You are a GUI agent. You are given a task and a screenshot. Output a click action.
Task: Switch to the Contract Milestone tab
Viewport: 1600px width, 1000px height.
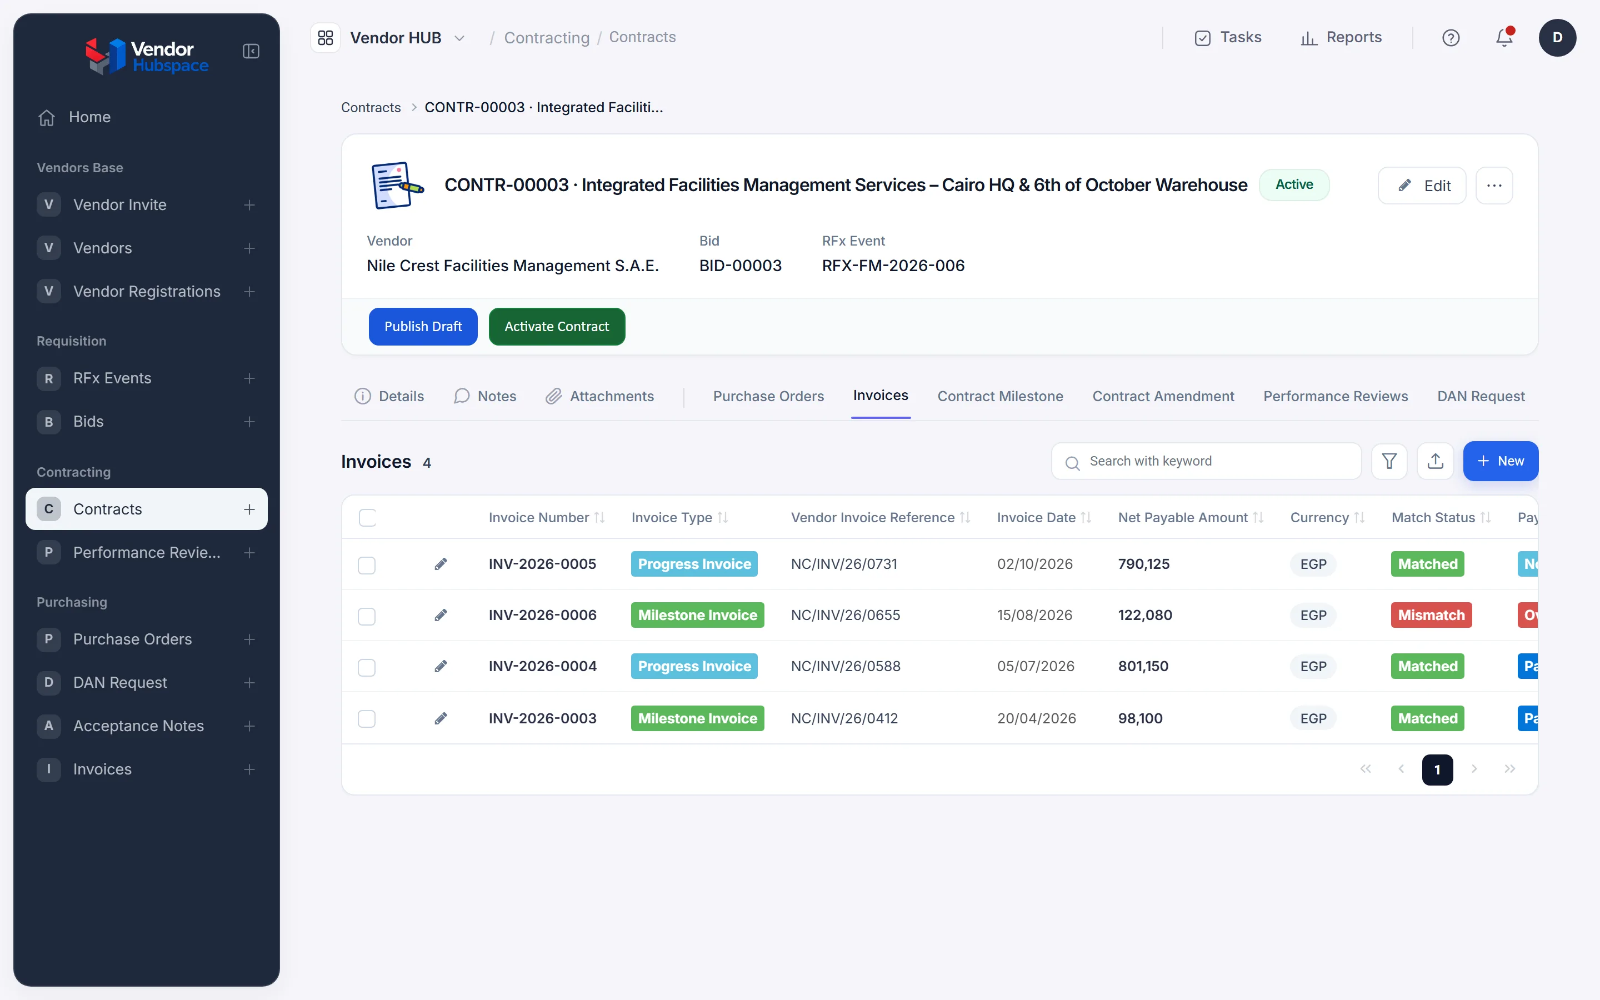(x=999, y=396)
